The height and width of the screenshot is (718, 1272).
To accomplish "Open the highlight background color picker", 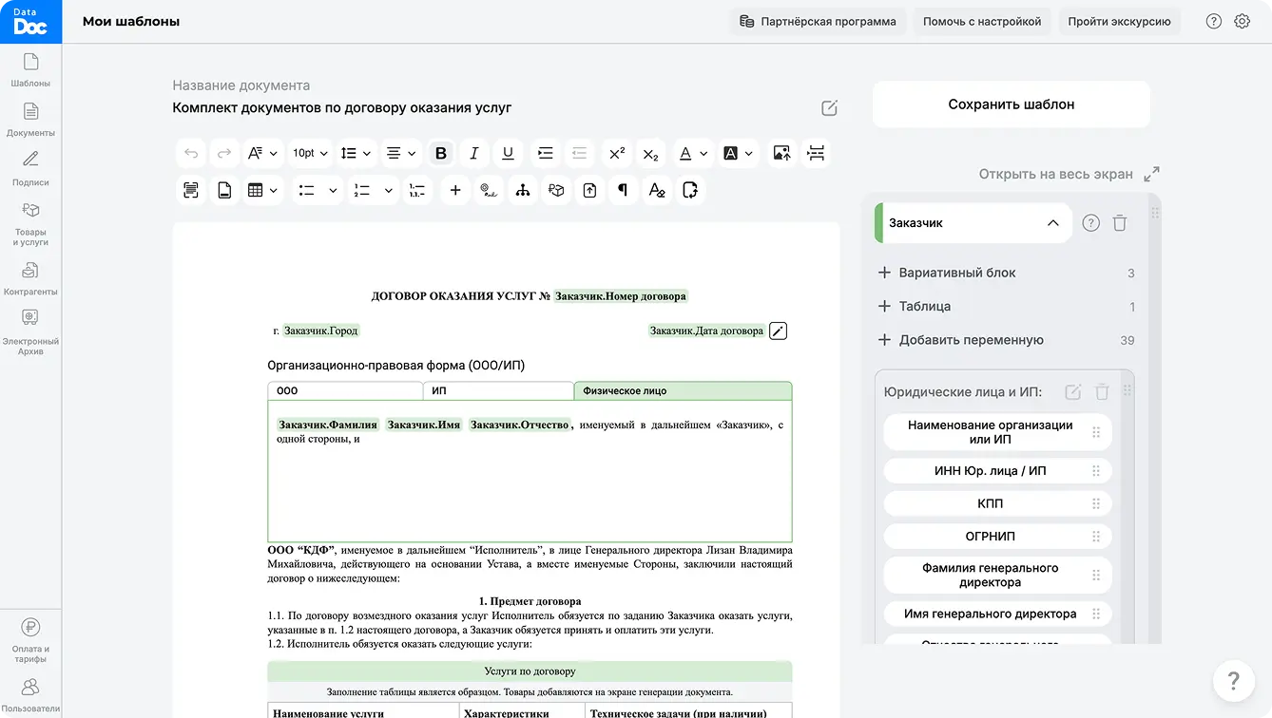I will coord(738,153).
